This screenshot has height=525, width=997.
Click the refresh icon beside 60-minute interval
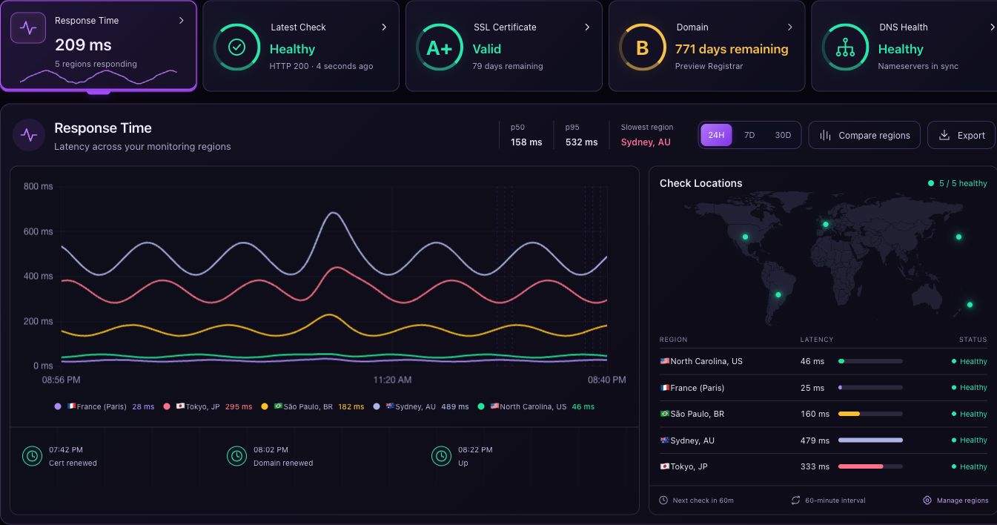tap(796, 501)
